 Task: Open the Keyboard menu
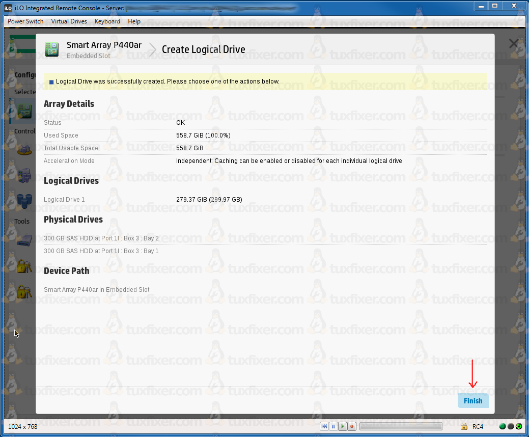tap(107, 21)
